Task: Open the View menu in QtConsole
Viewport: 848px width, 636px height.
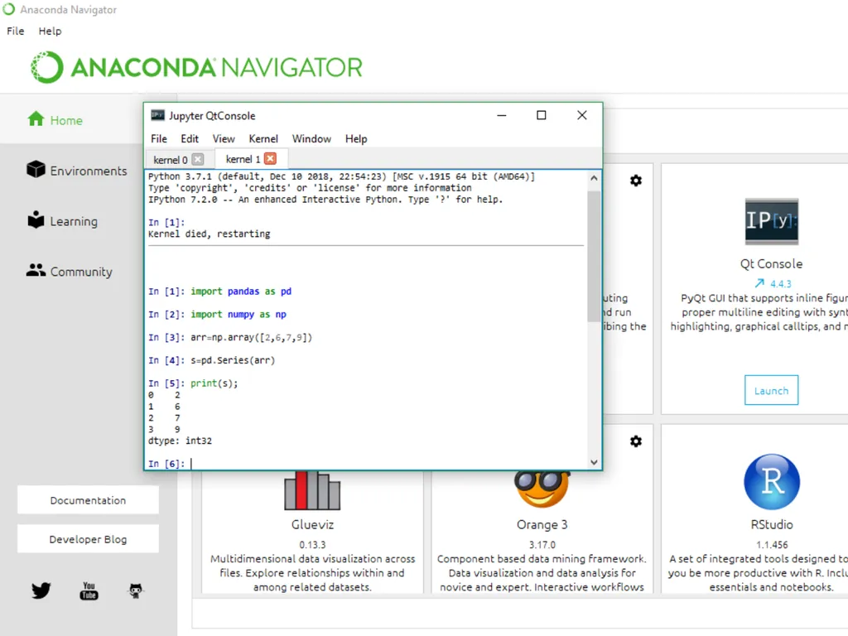Action: [x=224, y=139]
